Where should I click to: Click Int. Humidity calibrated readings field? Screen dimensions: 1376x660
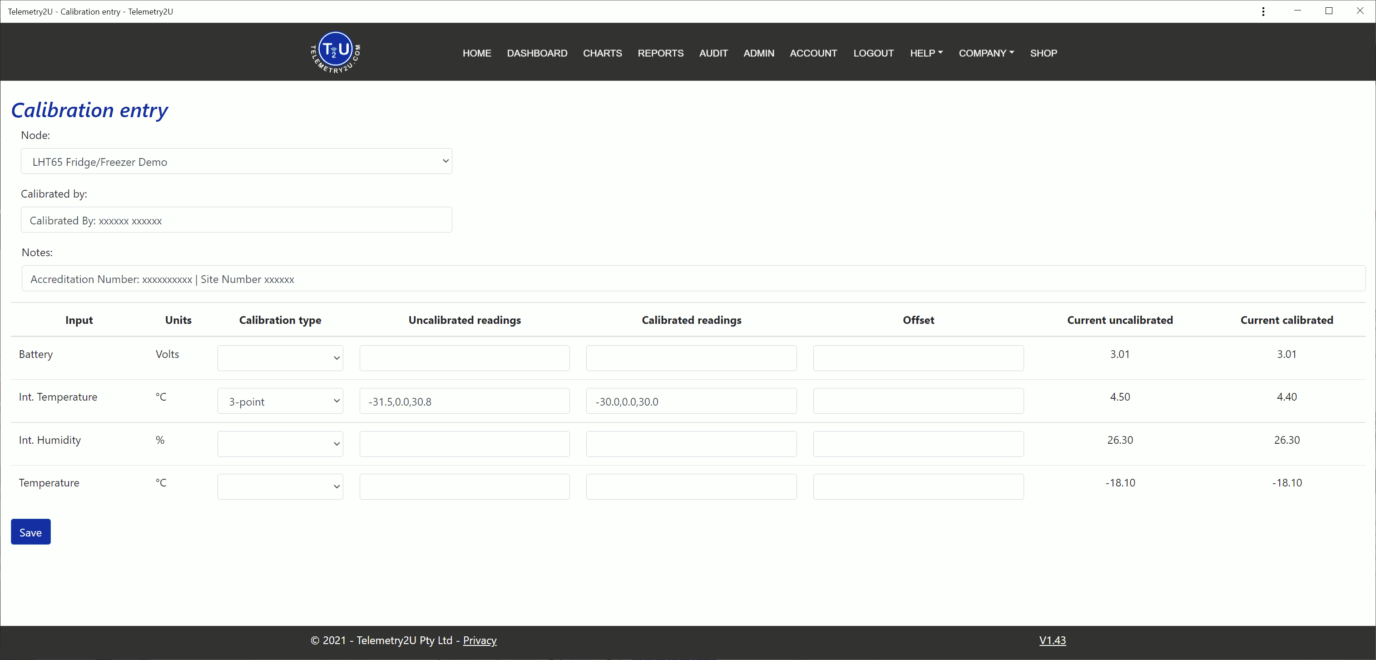[x=691, y=444]
